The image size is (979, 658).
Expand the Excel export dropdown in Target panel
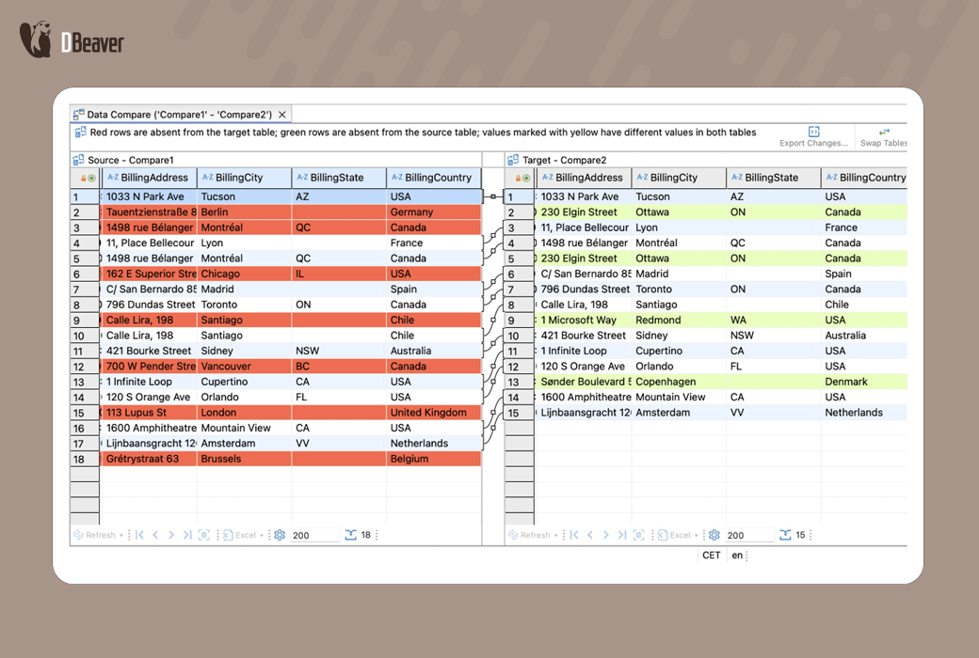click(x=698, y=535)
